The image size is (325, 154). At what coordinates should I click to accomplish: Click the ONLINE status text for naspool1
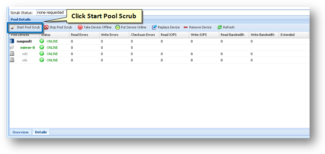tap(52, 41)
